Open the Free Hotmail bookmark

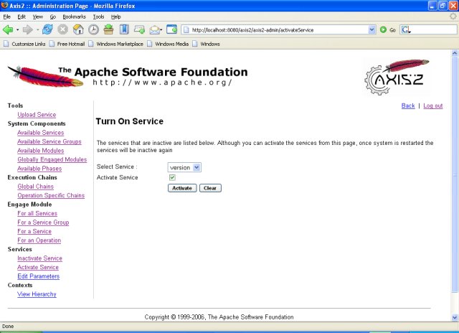67,44
